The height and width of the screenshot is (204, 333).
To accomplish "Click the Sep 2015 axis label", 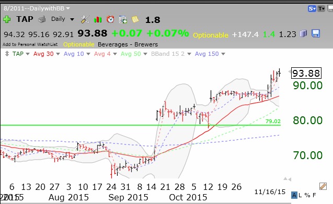I will point(128,197).
